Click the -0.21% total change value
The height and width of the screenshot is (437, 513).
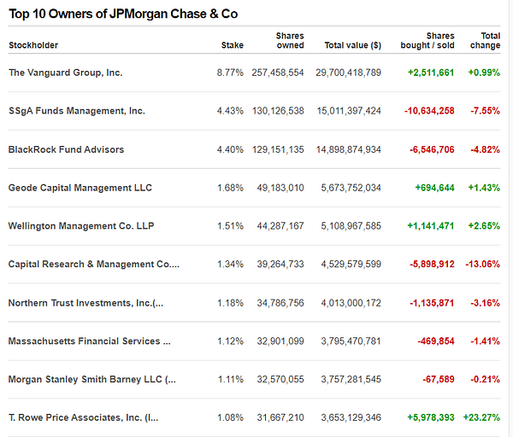[485, 379]
